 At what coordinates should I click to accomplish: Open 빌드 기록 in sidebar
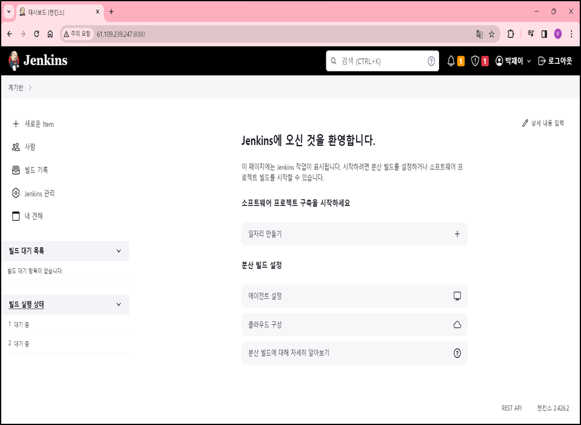click(36, 170)
